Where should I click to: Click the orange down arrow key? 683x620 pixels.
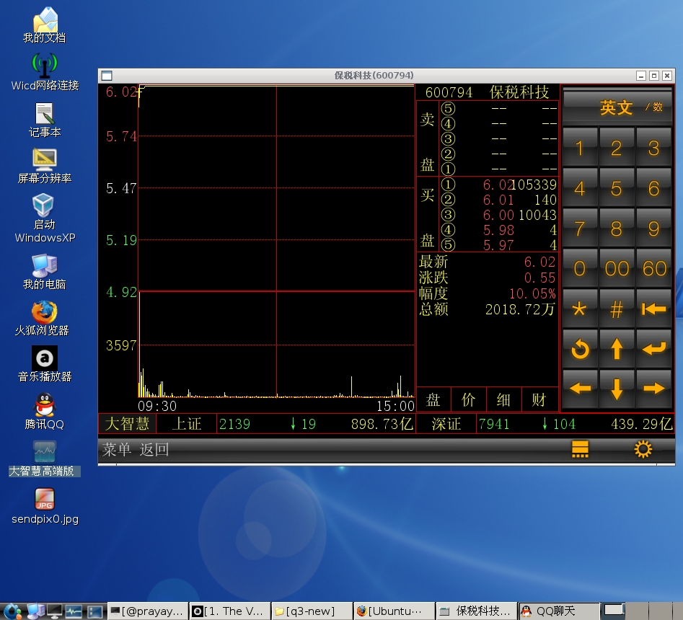(617, 389)
